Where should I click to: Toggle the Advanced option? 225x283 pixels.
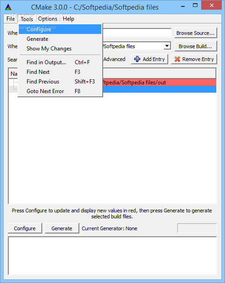[114, 59]
